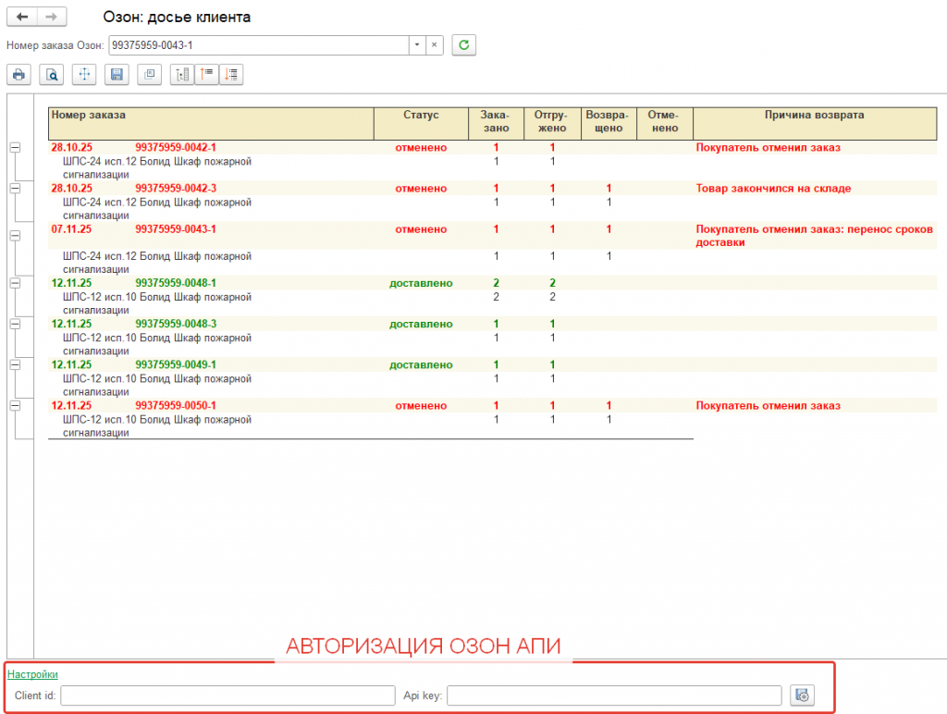The height and width of the screenshot is (714, 947).
Task: Click the Client id input field
Action: click(228, 696)
